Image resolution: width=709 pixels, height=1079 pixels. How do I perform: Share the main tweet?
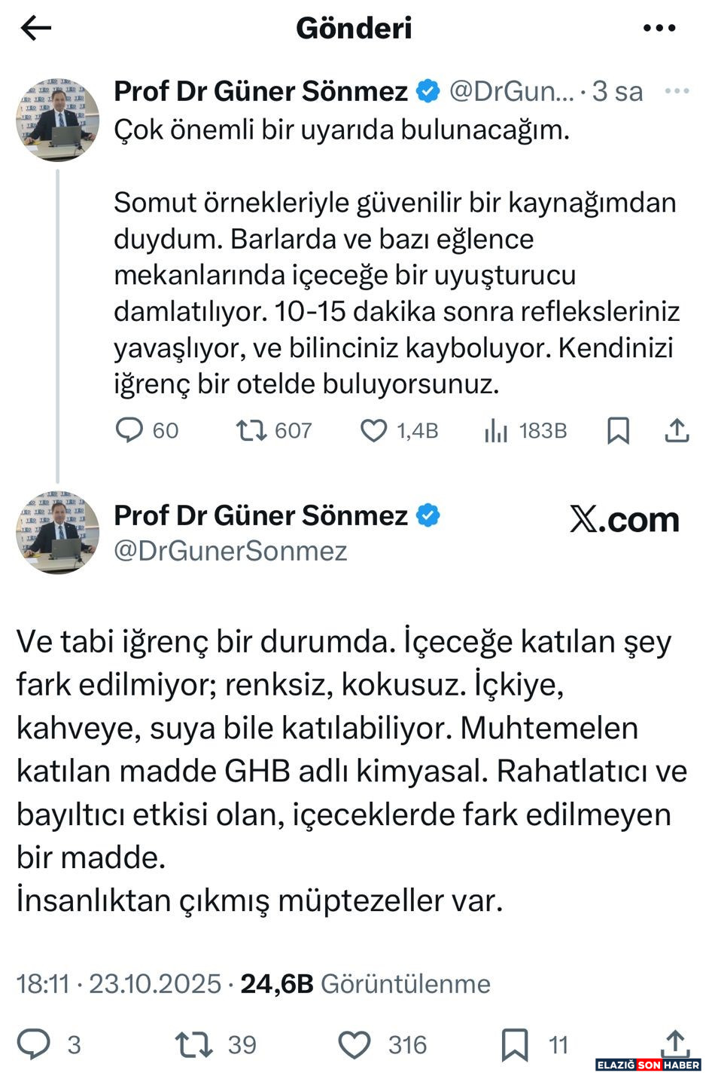click(x=675, y=1041)
